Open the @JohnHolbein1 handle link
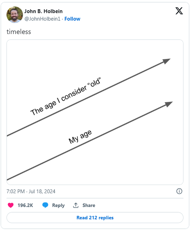This screenshot has height=232, width=191. click(42, 19)
